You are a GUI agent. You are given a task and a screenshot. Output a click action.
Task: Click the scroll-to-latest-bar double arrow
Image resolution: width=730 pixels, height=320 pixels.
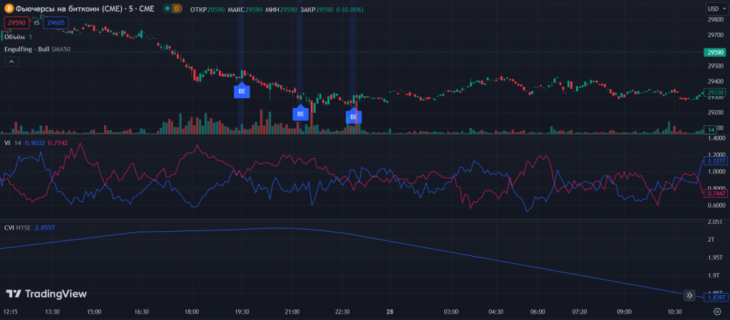[x=689, y=295]
